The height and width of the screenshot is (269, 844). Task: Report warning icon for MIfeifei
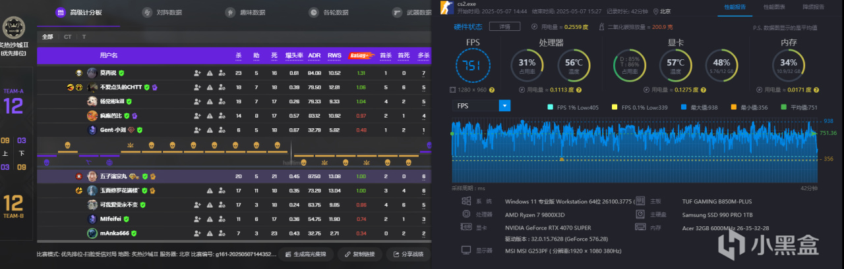click(x=210, y=219)
